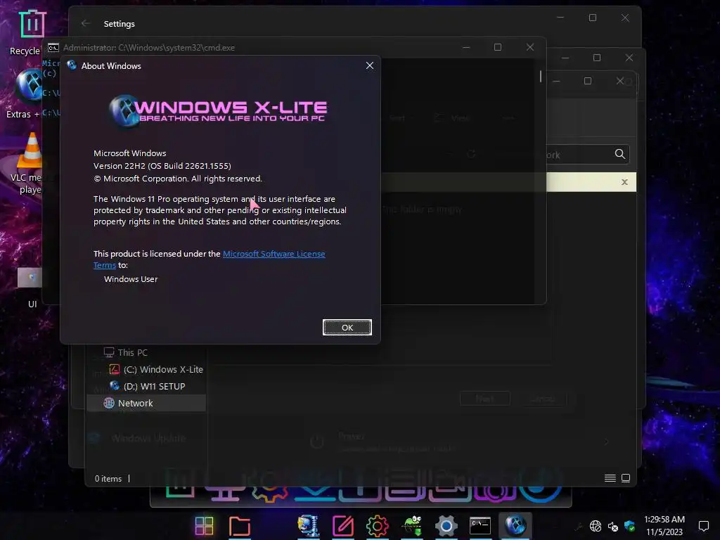Open the green frog downloader taskbar icon
Screen dimensions: 720x540
click(x=412, y=526)
